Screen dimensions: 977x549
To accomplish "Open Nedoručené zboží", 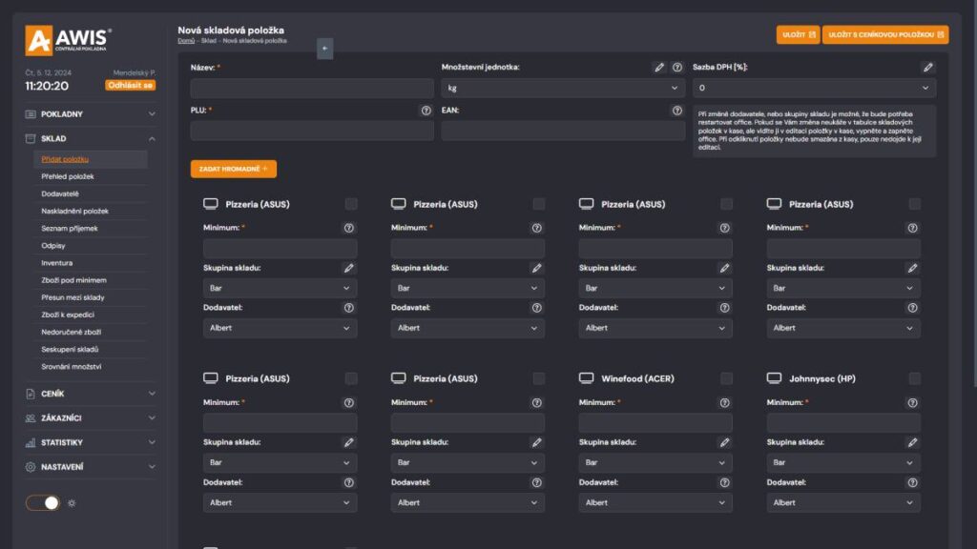I will click(71, 333).
